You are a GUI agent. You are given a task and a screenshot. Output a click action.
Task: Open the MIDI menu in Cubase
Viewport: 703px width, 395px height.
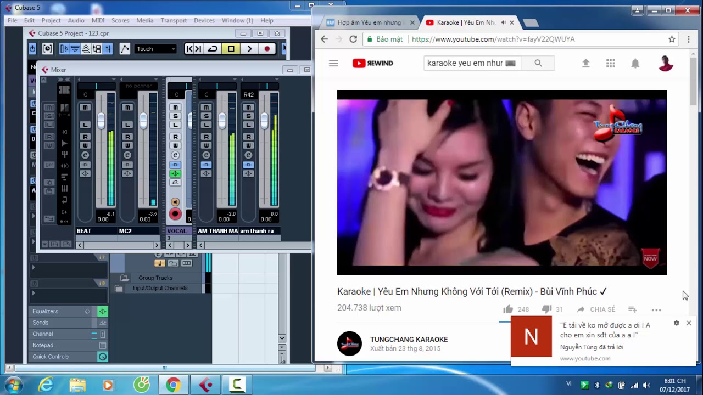(x=98, y=20)
